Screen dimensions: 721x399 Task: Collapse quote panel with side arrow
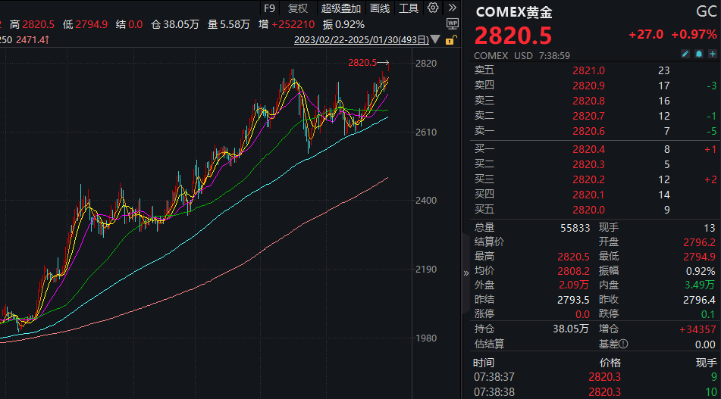click(x=466, y=273)
